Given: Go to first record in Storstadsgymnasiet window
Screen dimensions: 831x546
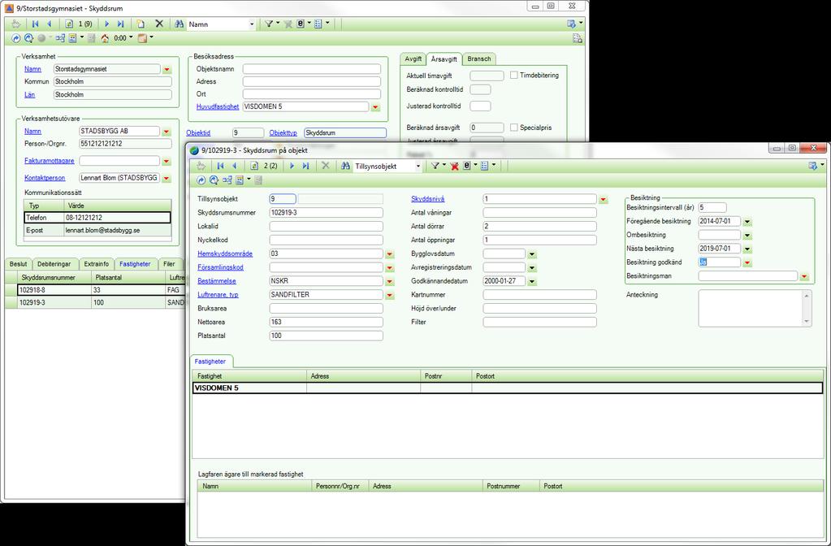Looking at the screenshot, I should tap(36, 24).
